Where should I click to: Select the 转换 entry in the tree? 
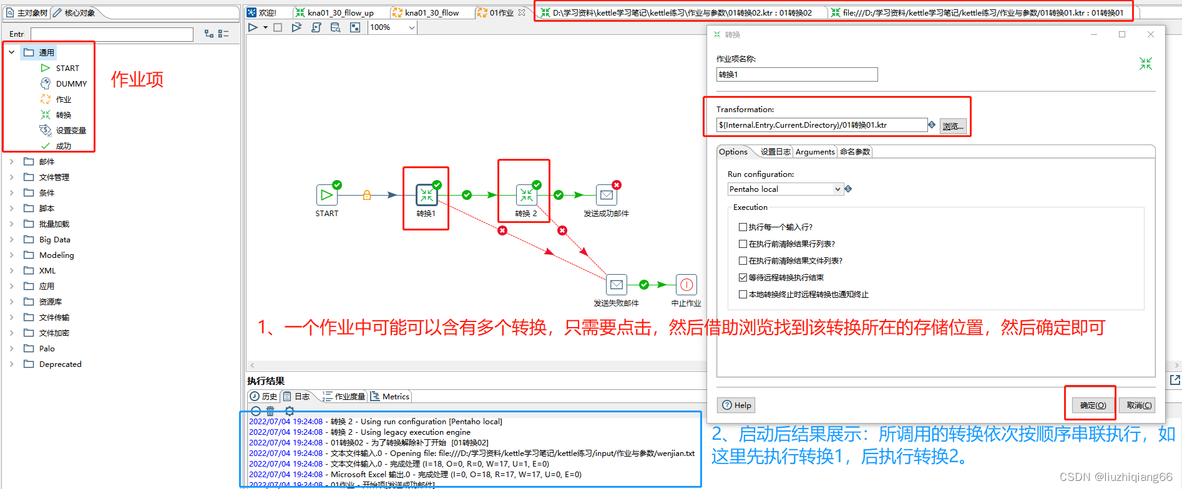[64, 115]
